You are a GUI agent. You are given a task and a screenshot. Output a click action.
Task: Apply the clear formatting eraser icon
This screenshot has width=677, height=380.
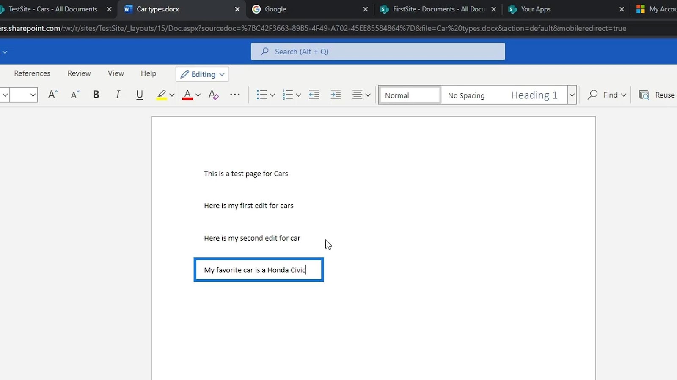click(x=214, y=95)
